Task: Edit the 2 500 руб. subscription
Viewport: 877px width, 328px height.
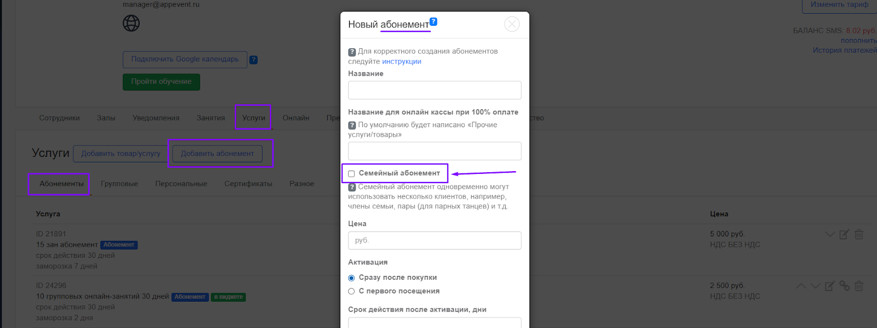Action: (829, 286)
